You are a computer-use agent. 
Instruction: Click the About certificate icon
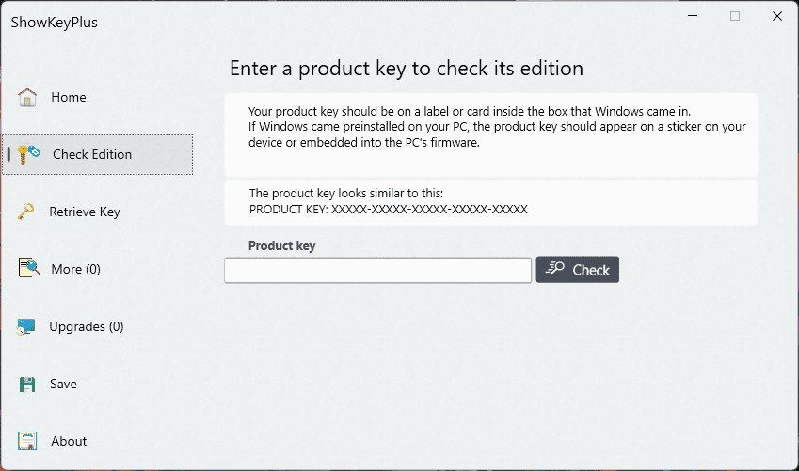(27, 441)
